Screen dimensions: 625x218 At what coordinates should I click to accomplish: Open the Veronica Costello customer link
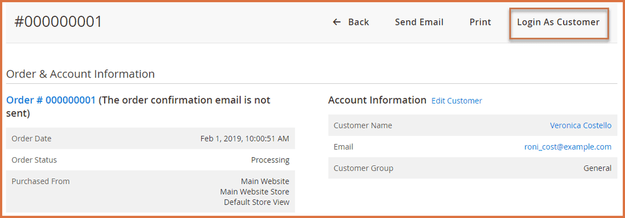pos(581,125)
